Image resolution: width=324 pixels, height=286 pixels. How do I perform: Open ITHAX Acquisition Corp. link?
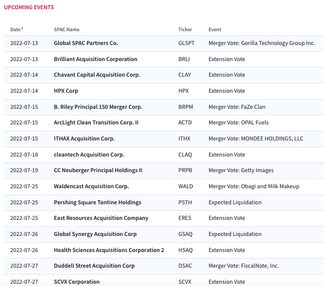pyautogui.click(x=84, y=139)
